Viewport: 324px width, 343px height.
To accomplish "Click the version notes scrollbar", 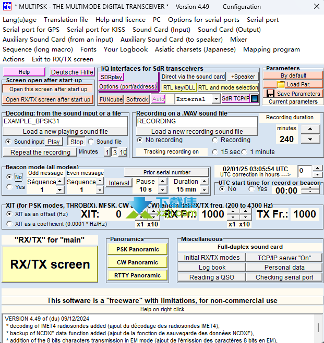I will [318, 328].
